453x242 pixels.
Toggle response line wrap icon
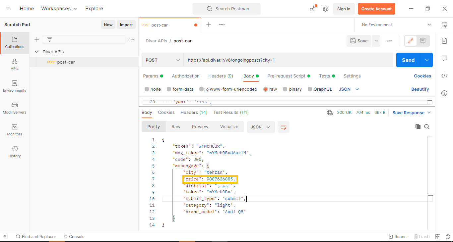pos(284,127)
